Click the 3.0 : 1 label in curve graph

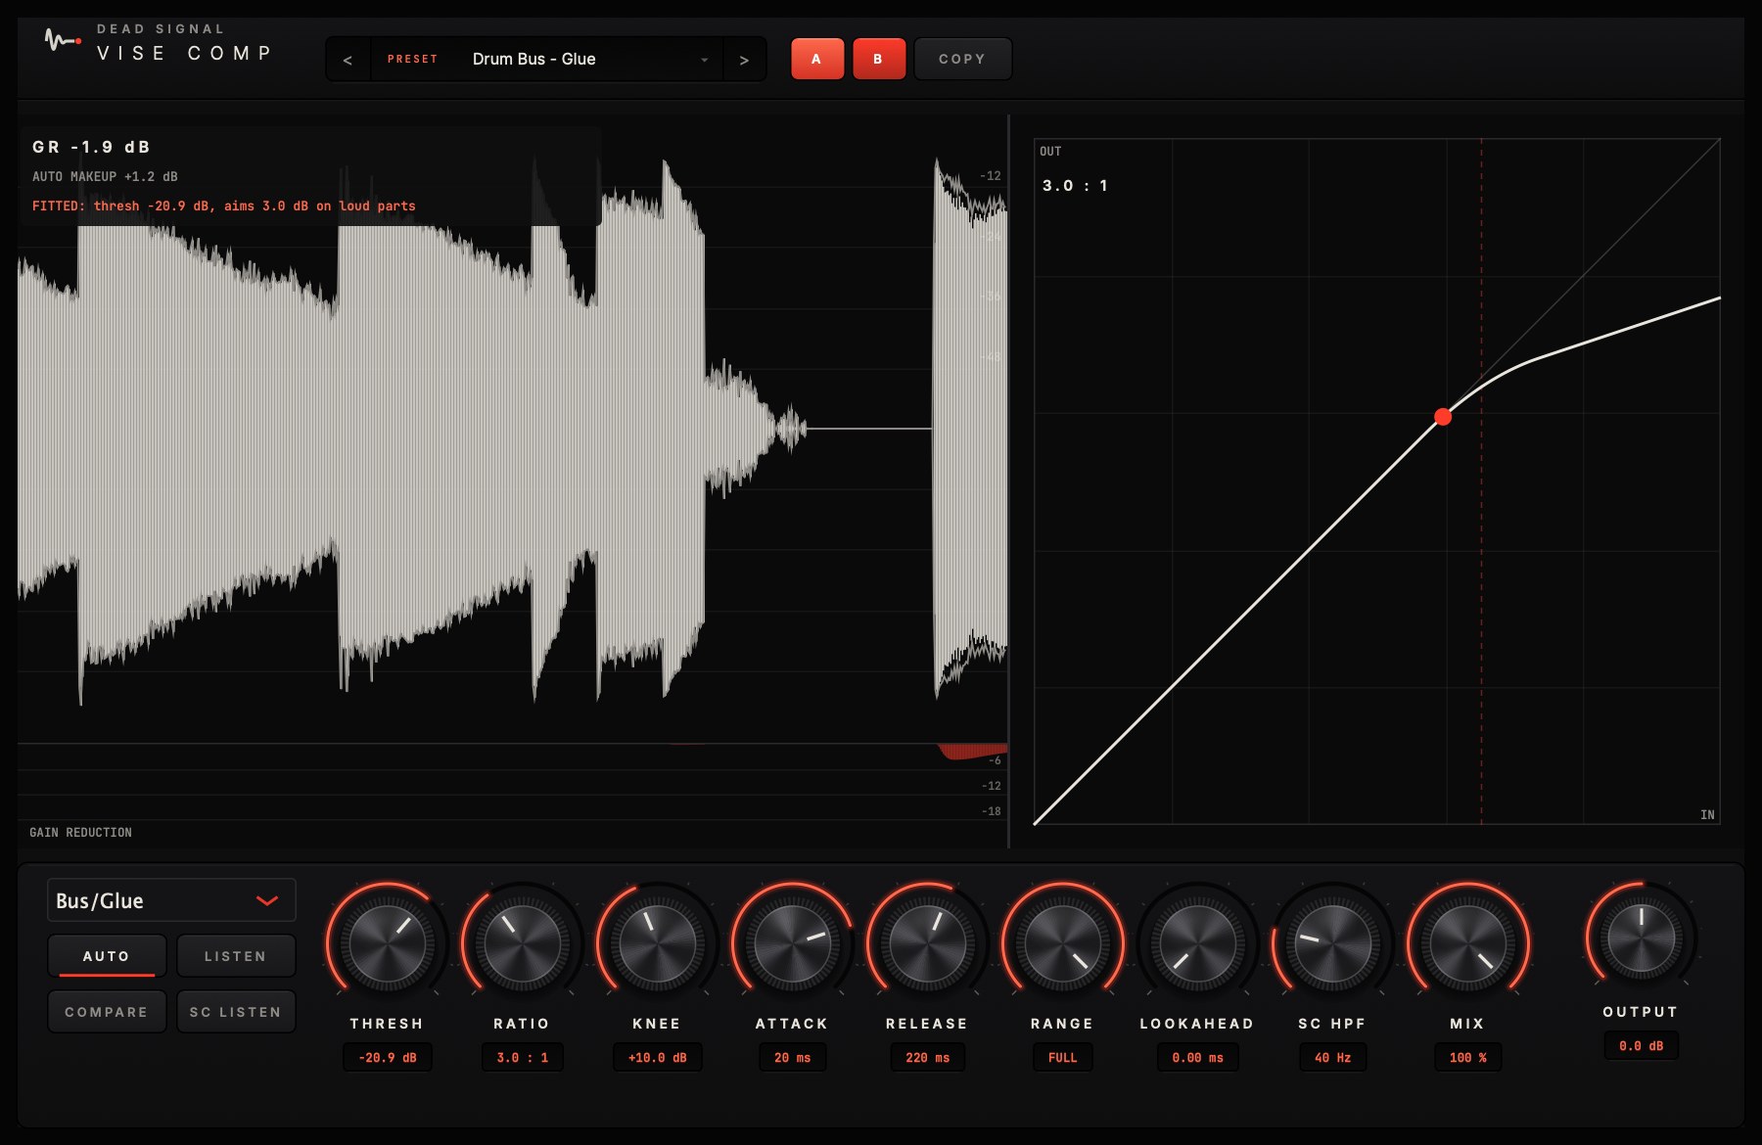[1075, 186]
